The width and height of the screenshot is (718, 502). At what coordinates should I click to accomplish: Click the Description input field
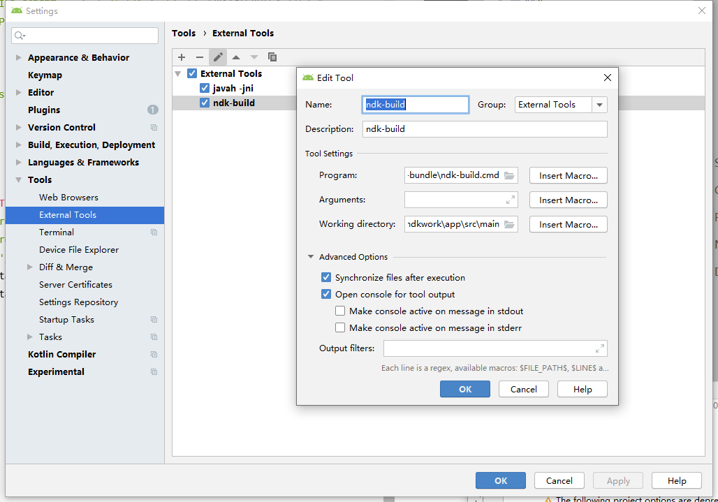pyautogui.click(x=485, y=129)
